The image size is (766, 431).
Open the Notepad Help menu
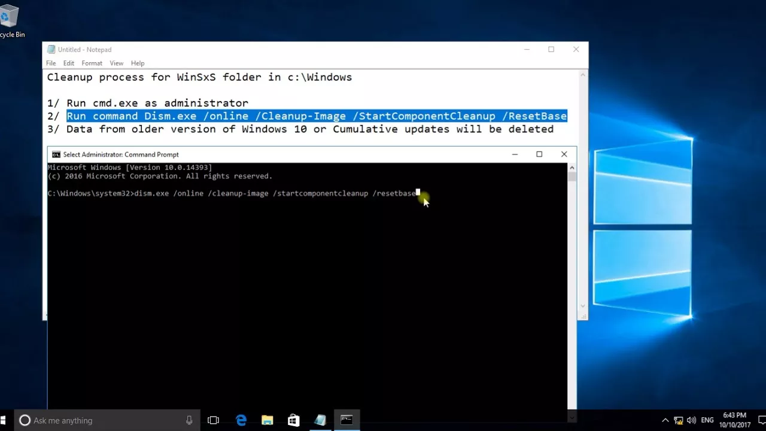pyautogui.click(x=138, y=63)
